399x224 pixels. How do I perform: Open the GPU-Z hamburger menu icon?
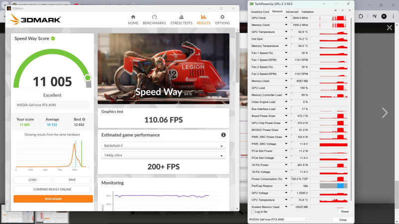coord(350,10)
